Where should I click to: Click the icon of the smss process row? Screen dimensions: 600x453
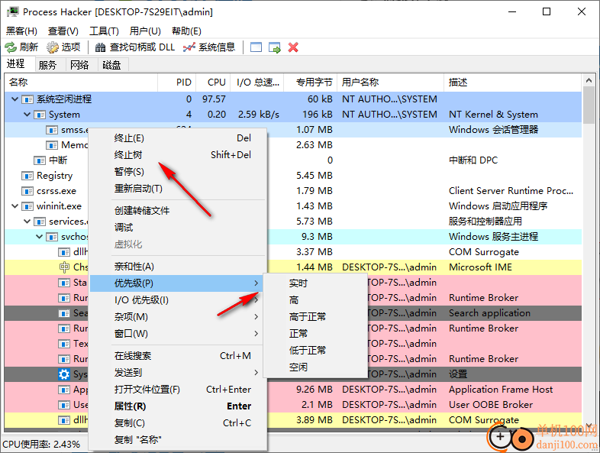[52, 130]
